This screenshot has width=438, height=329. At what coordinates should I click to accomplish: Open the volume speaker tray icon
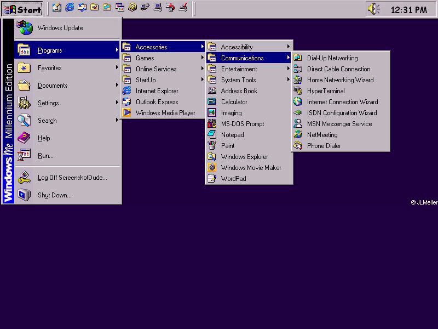tap(374, 9)
